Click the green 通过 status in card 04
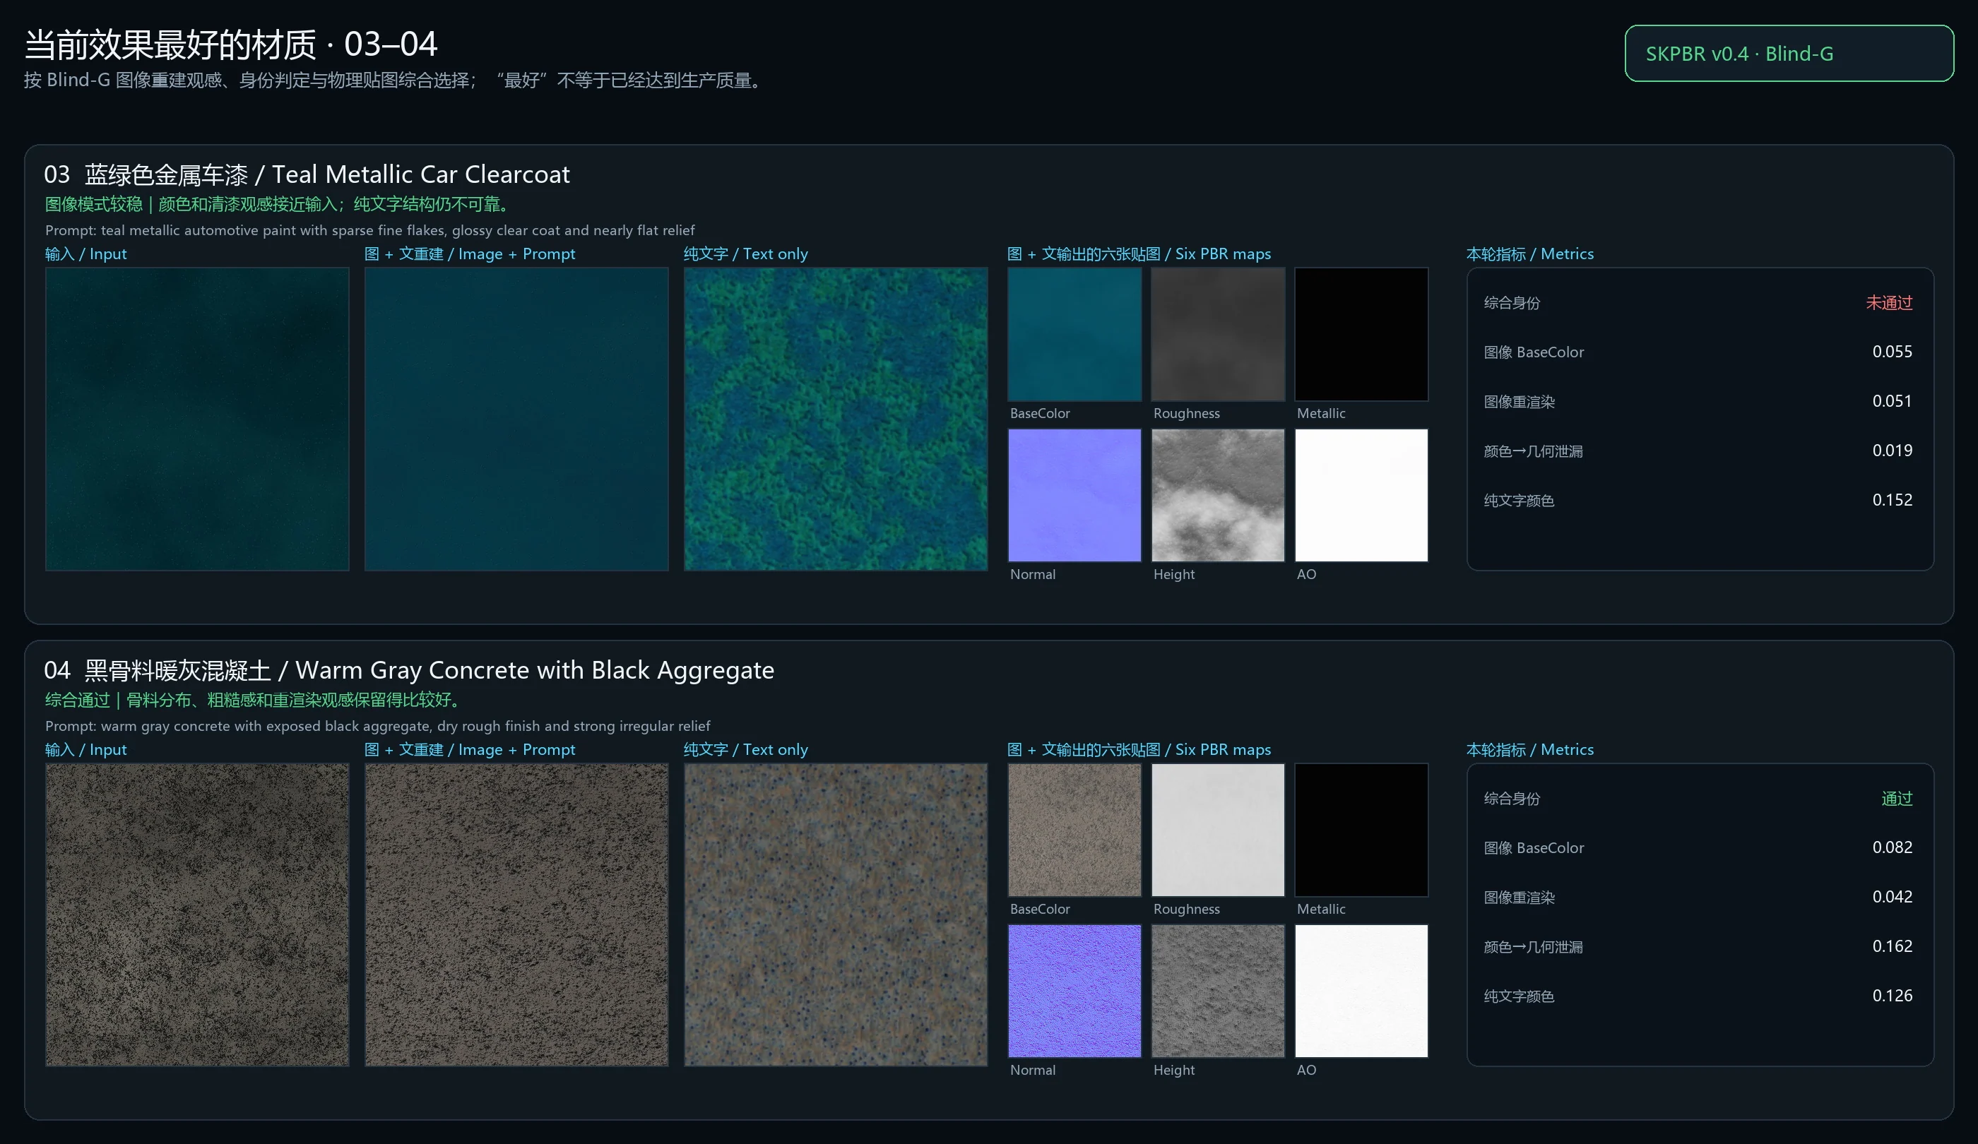1978x1144 pixels. click(x=1897, y=799)
